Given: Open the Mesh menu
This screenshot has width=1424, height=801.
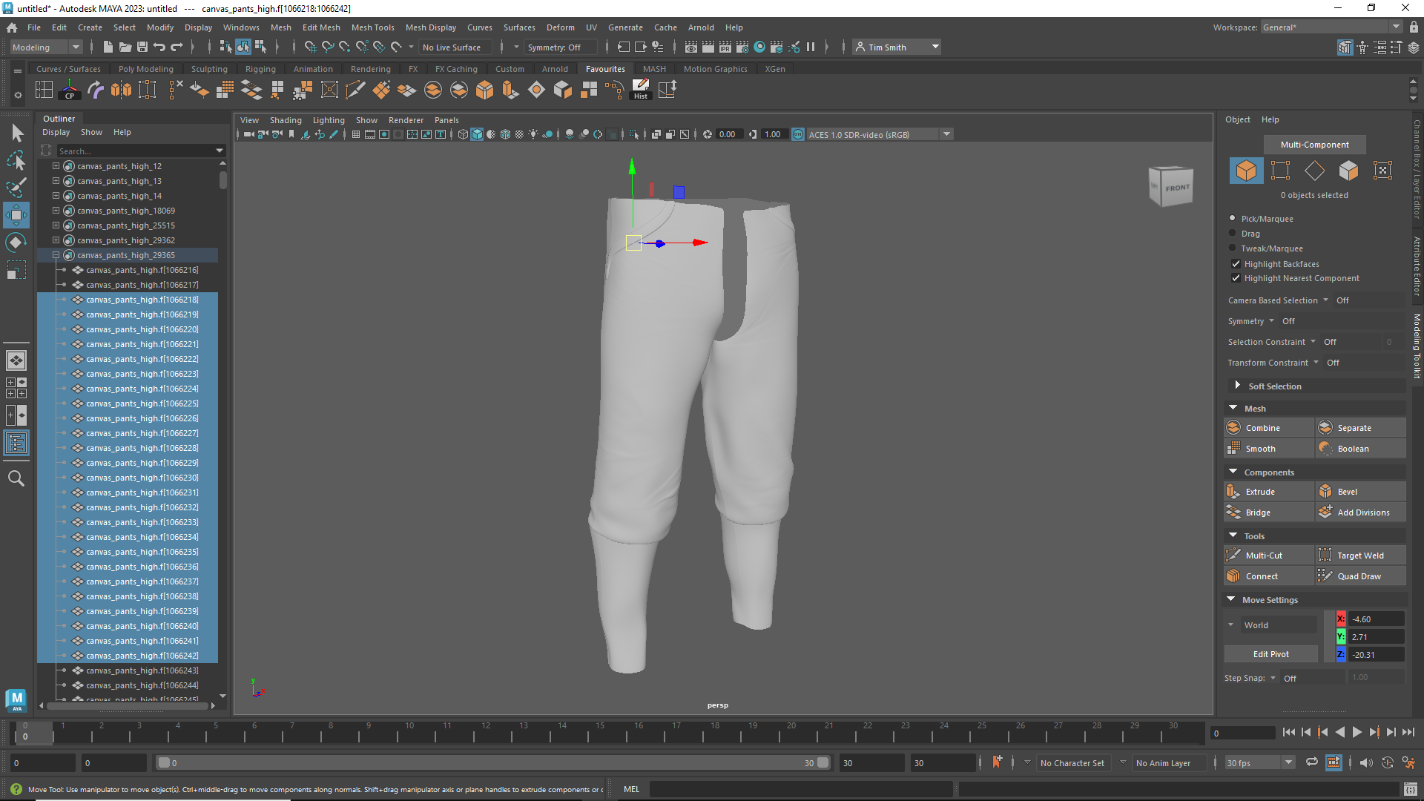Looking at the screenshot, I should [280, 27].
